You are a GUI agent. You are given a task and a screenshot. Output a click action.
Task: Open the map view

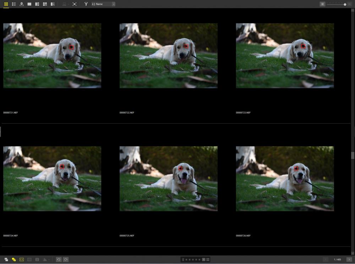(22, 4)
